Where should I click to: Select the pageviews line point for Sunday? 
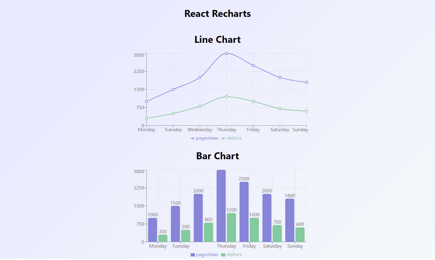[307, 82]
